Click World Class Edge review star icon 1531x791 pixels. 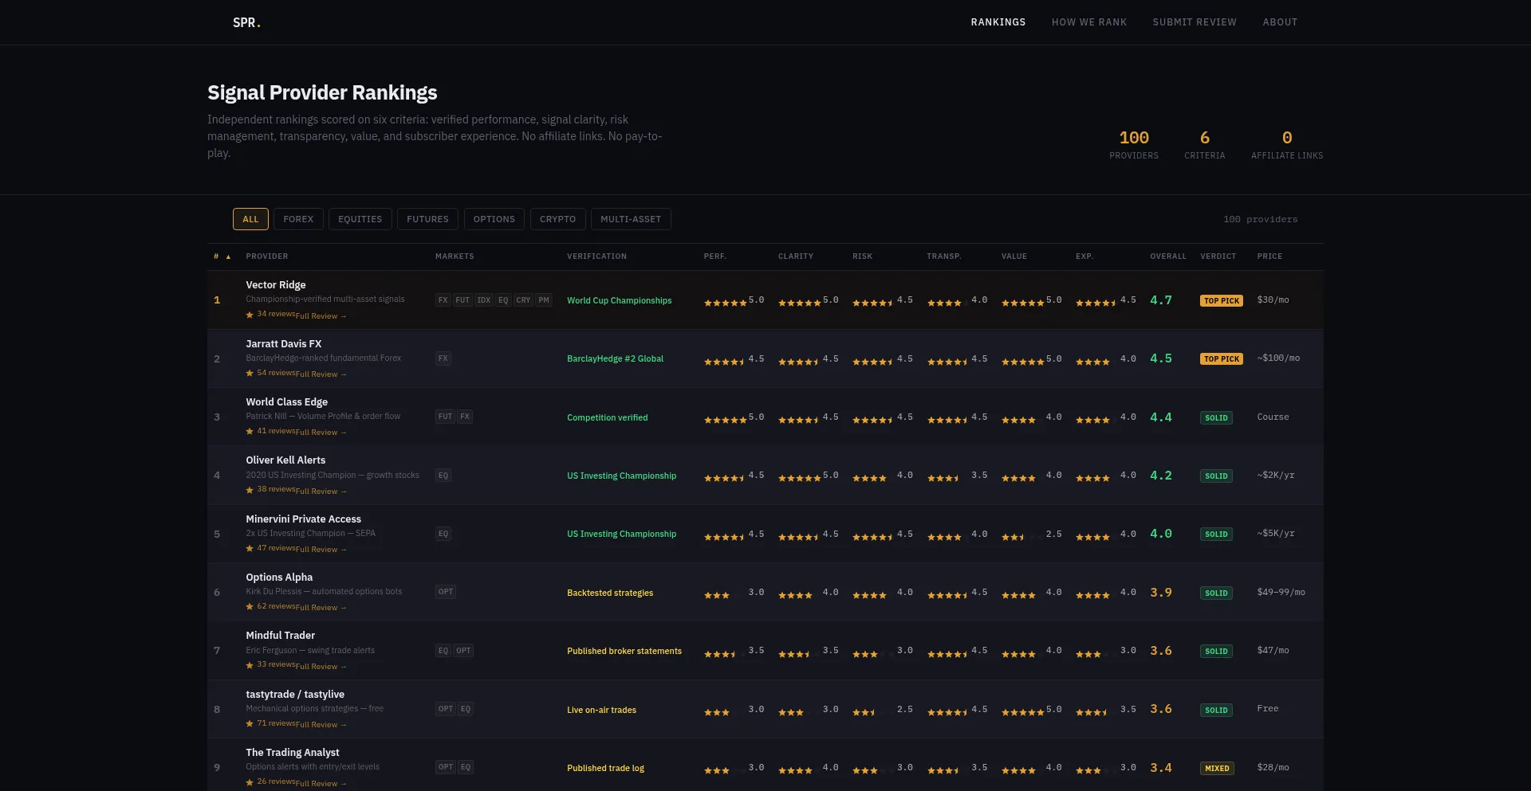(x=250, y=431)
